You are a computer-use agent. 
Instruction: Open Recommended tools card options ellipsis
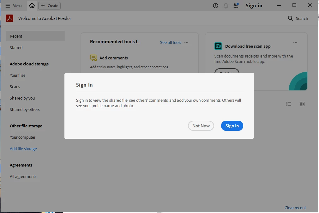tap(186, 42)
